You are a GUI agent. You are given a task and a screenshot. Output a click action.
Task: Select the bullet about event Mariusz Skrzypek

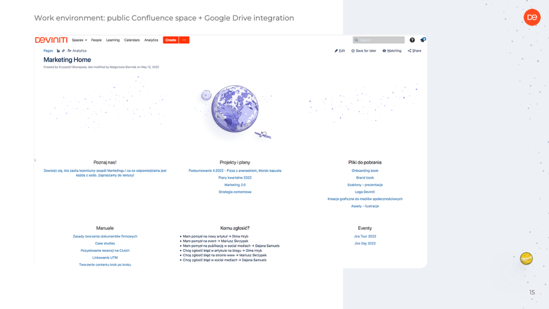[215, 241]
